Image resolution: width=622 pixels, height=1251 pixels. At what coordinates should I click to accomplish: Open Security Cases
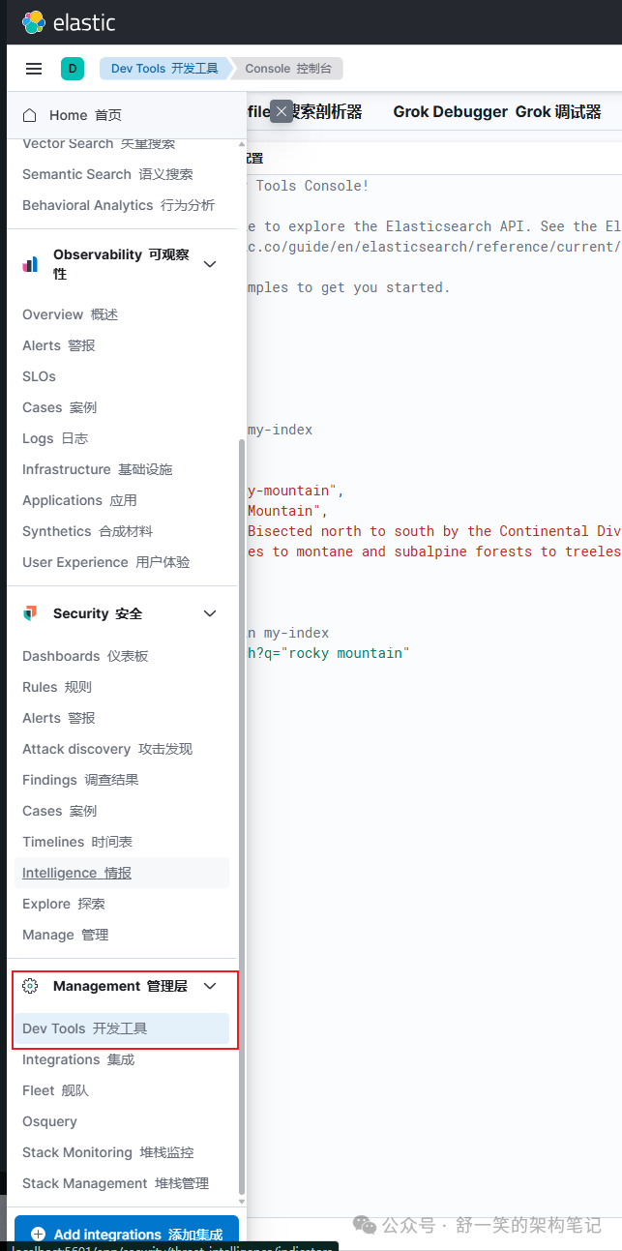click(x=59, y=811)
